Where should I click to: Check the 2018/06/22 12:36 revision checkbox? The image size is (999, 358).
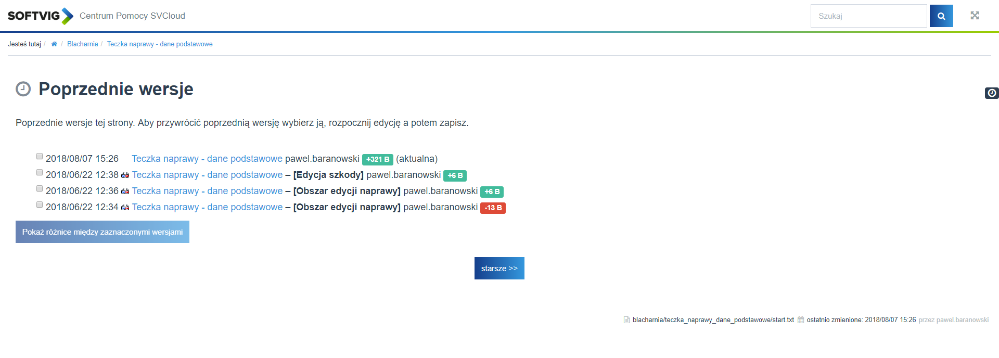tap(40, 188)
